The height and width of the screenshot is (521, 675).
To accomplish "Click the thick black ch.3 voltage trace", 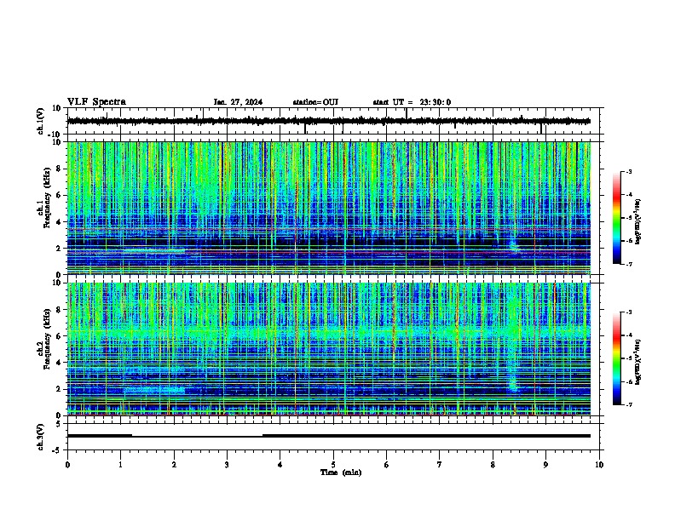I will [x=328, y=436].
